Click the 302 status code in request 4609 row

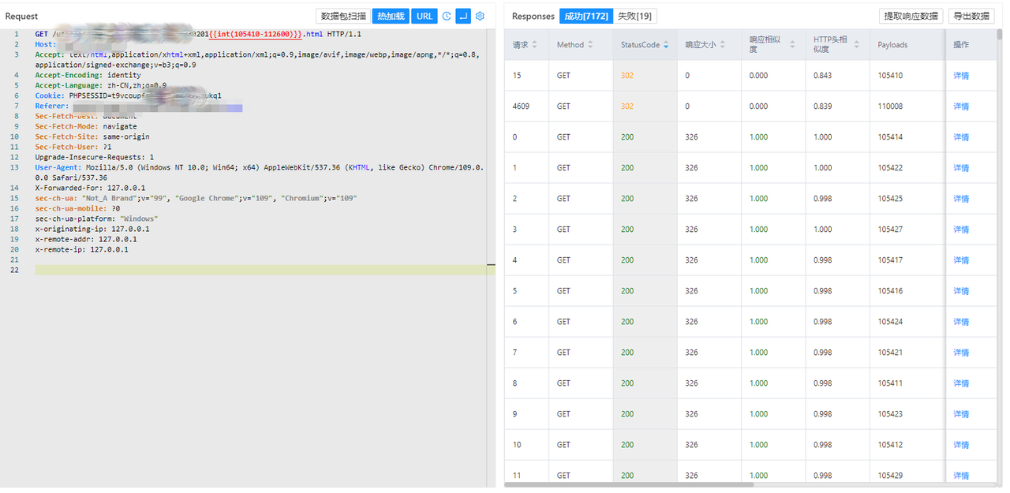[x=627, y=106]
